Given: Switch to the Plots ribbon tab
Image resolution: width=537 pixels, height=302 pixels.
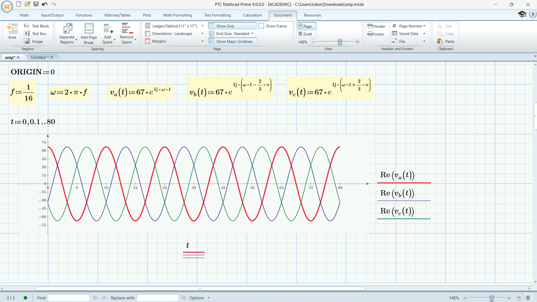Looking at the screenshot, I should tap(146, 15).
